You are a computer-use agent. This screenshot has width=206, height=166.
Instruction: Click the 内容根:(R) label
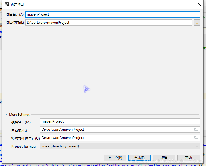point(19,130)
